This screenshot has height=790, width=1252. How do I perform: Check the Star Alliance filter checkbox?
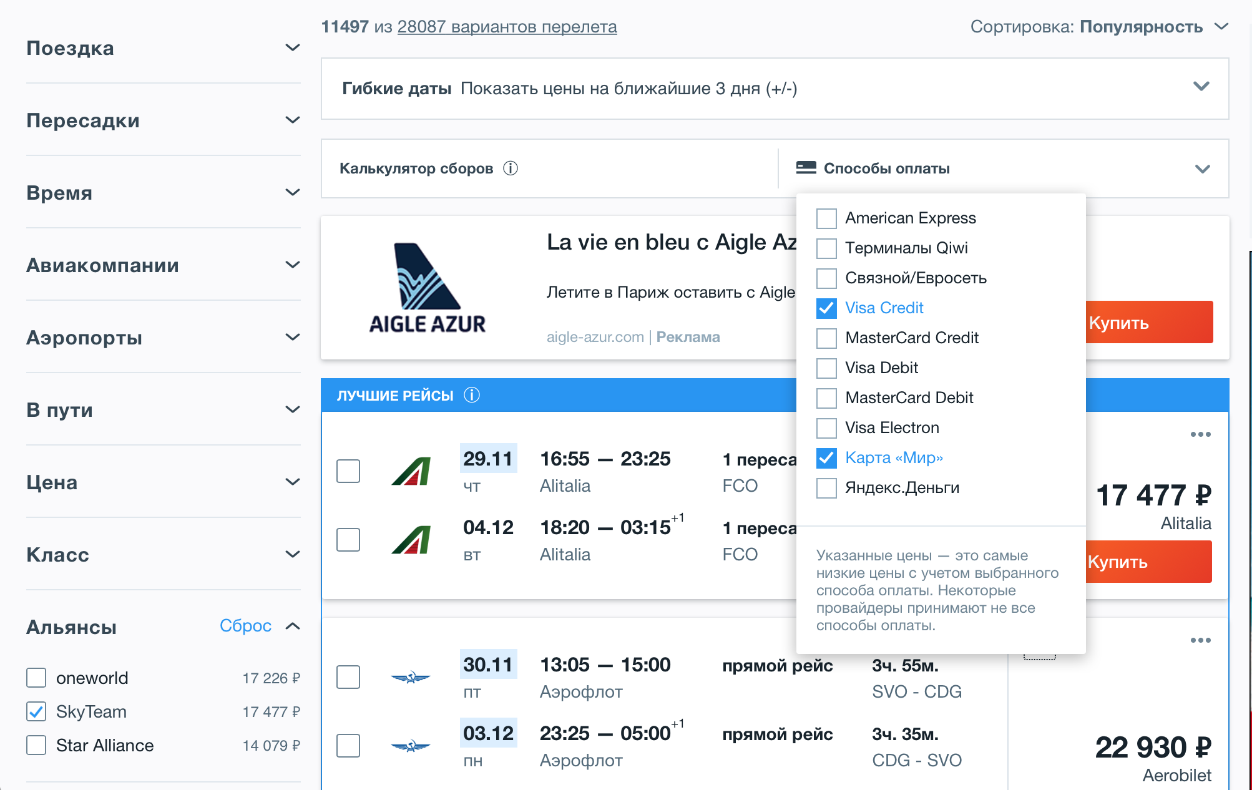click(36, 745)
